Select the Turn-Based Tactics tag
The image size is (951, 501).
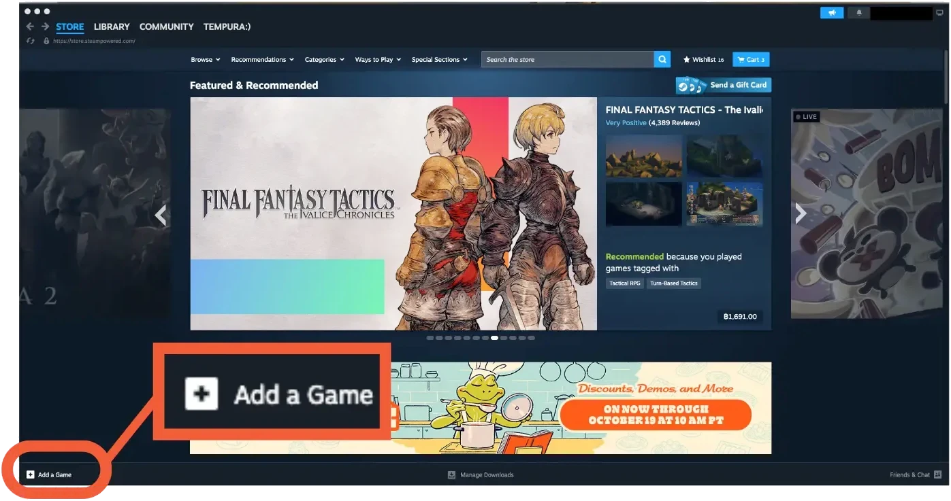pyautogui.click(x=674, y=283)
